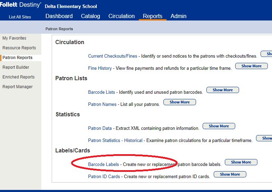Show more for Patron Names
Viewport: 272px width, 192px height.
pos(180,102)
